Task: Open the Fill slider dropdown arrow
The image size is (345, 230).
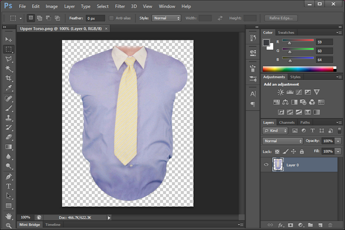Action: [338, 152]
